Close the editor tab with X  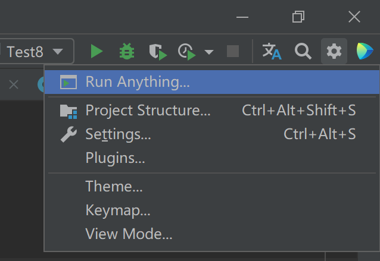[14, 84]
